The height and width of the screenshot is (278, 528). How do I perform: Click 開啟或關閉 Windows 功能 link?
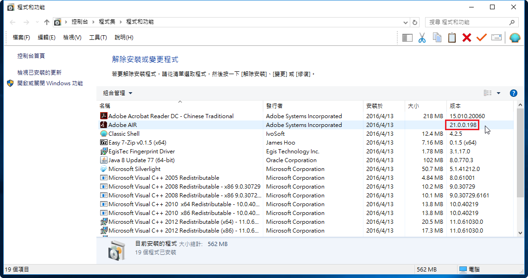click(x=50, y=83)
